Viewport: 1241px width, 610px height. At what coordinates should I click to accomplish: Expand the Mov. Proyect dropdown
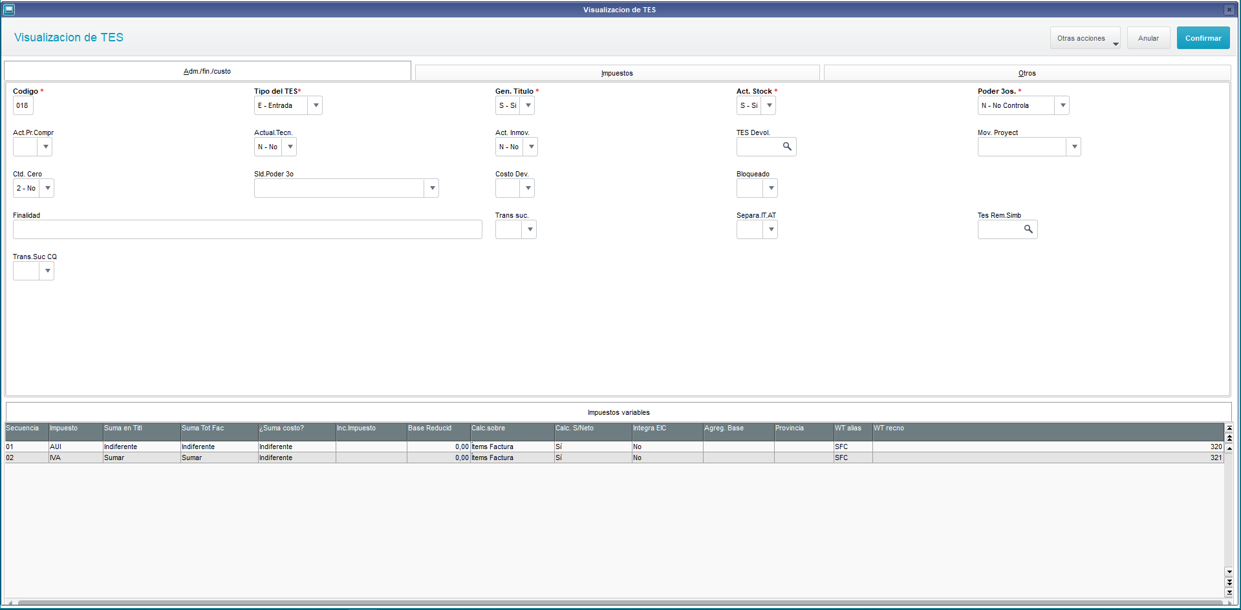point(1074,147)
